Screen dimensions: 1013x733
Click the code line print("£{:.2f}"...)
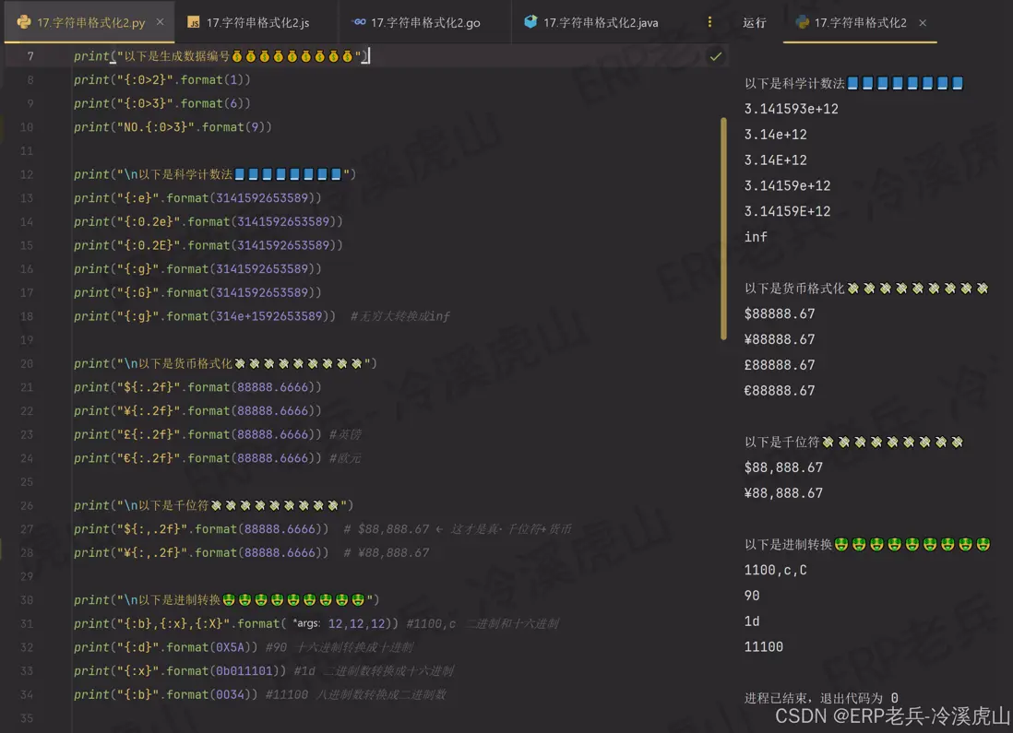197,434
